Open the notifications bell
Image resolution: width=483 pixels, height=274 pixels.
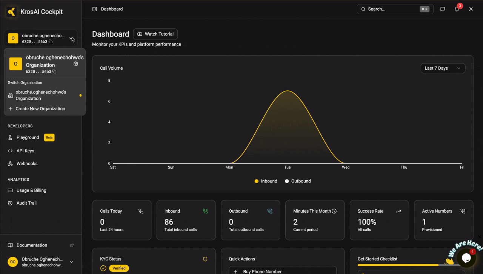click(457, 9)
